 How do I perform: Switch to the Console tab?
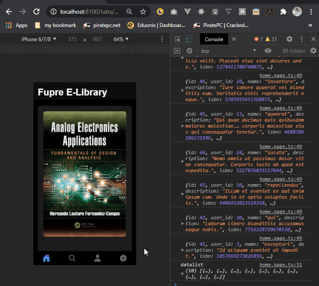[x=214, y=39]
